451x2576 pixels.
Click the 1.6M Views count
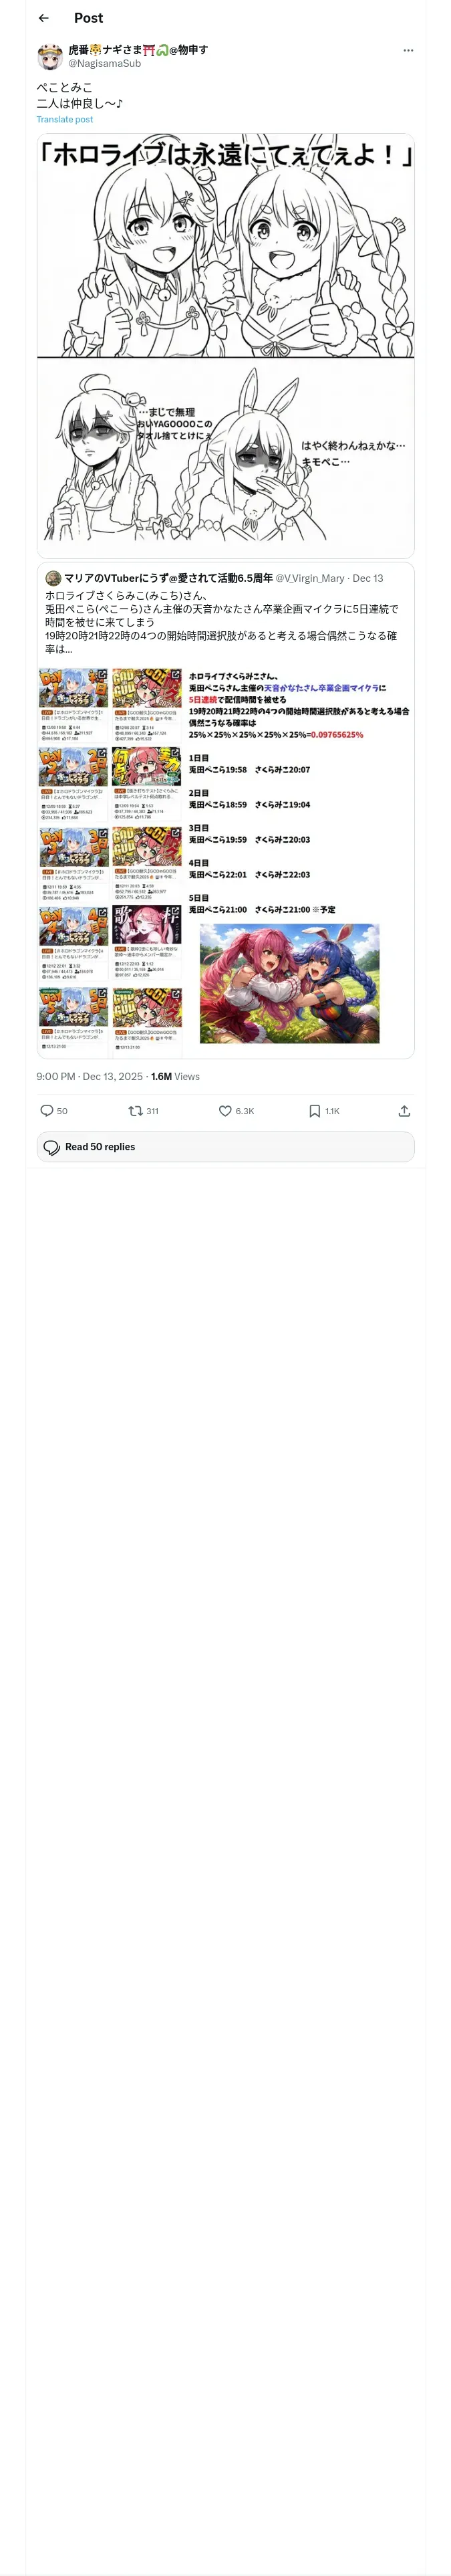(175, 1076)
